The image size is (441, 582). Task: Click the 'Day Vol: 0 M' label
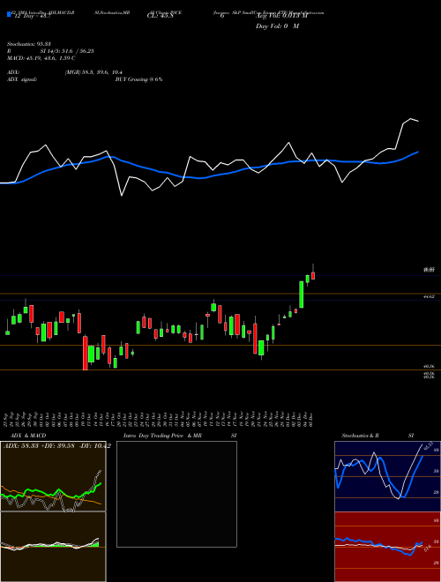pos(277,26)
